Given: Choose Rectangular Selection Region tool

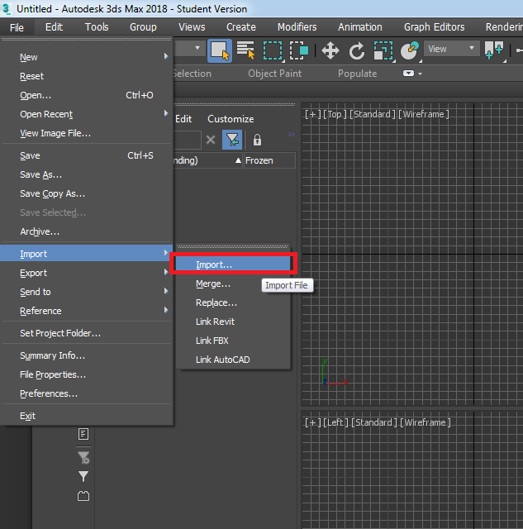Looking at the screenshot, I should tap(273, 51).
